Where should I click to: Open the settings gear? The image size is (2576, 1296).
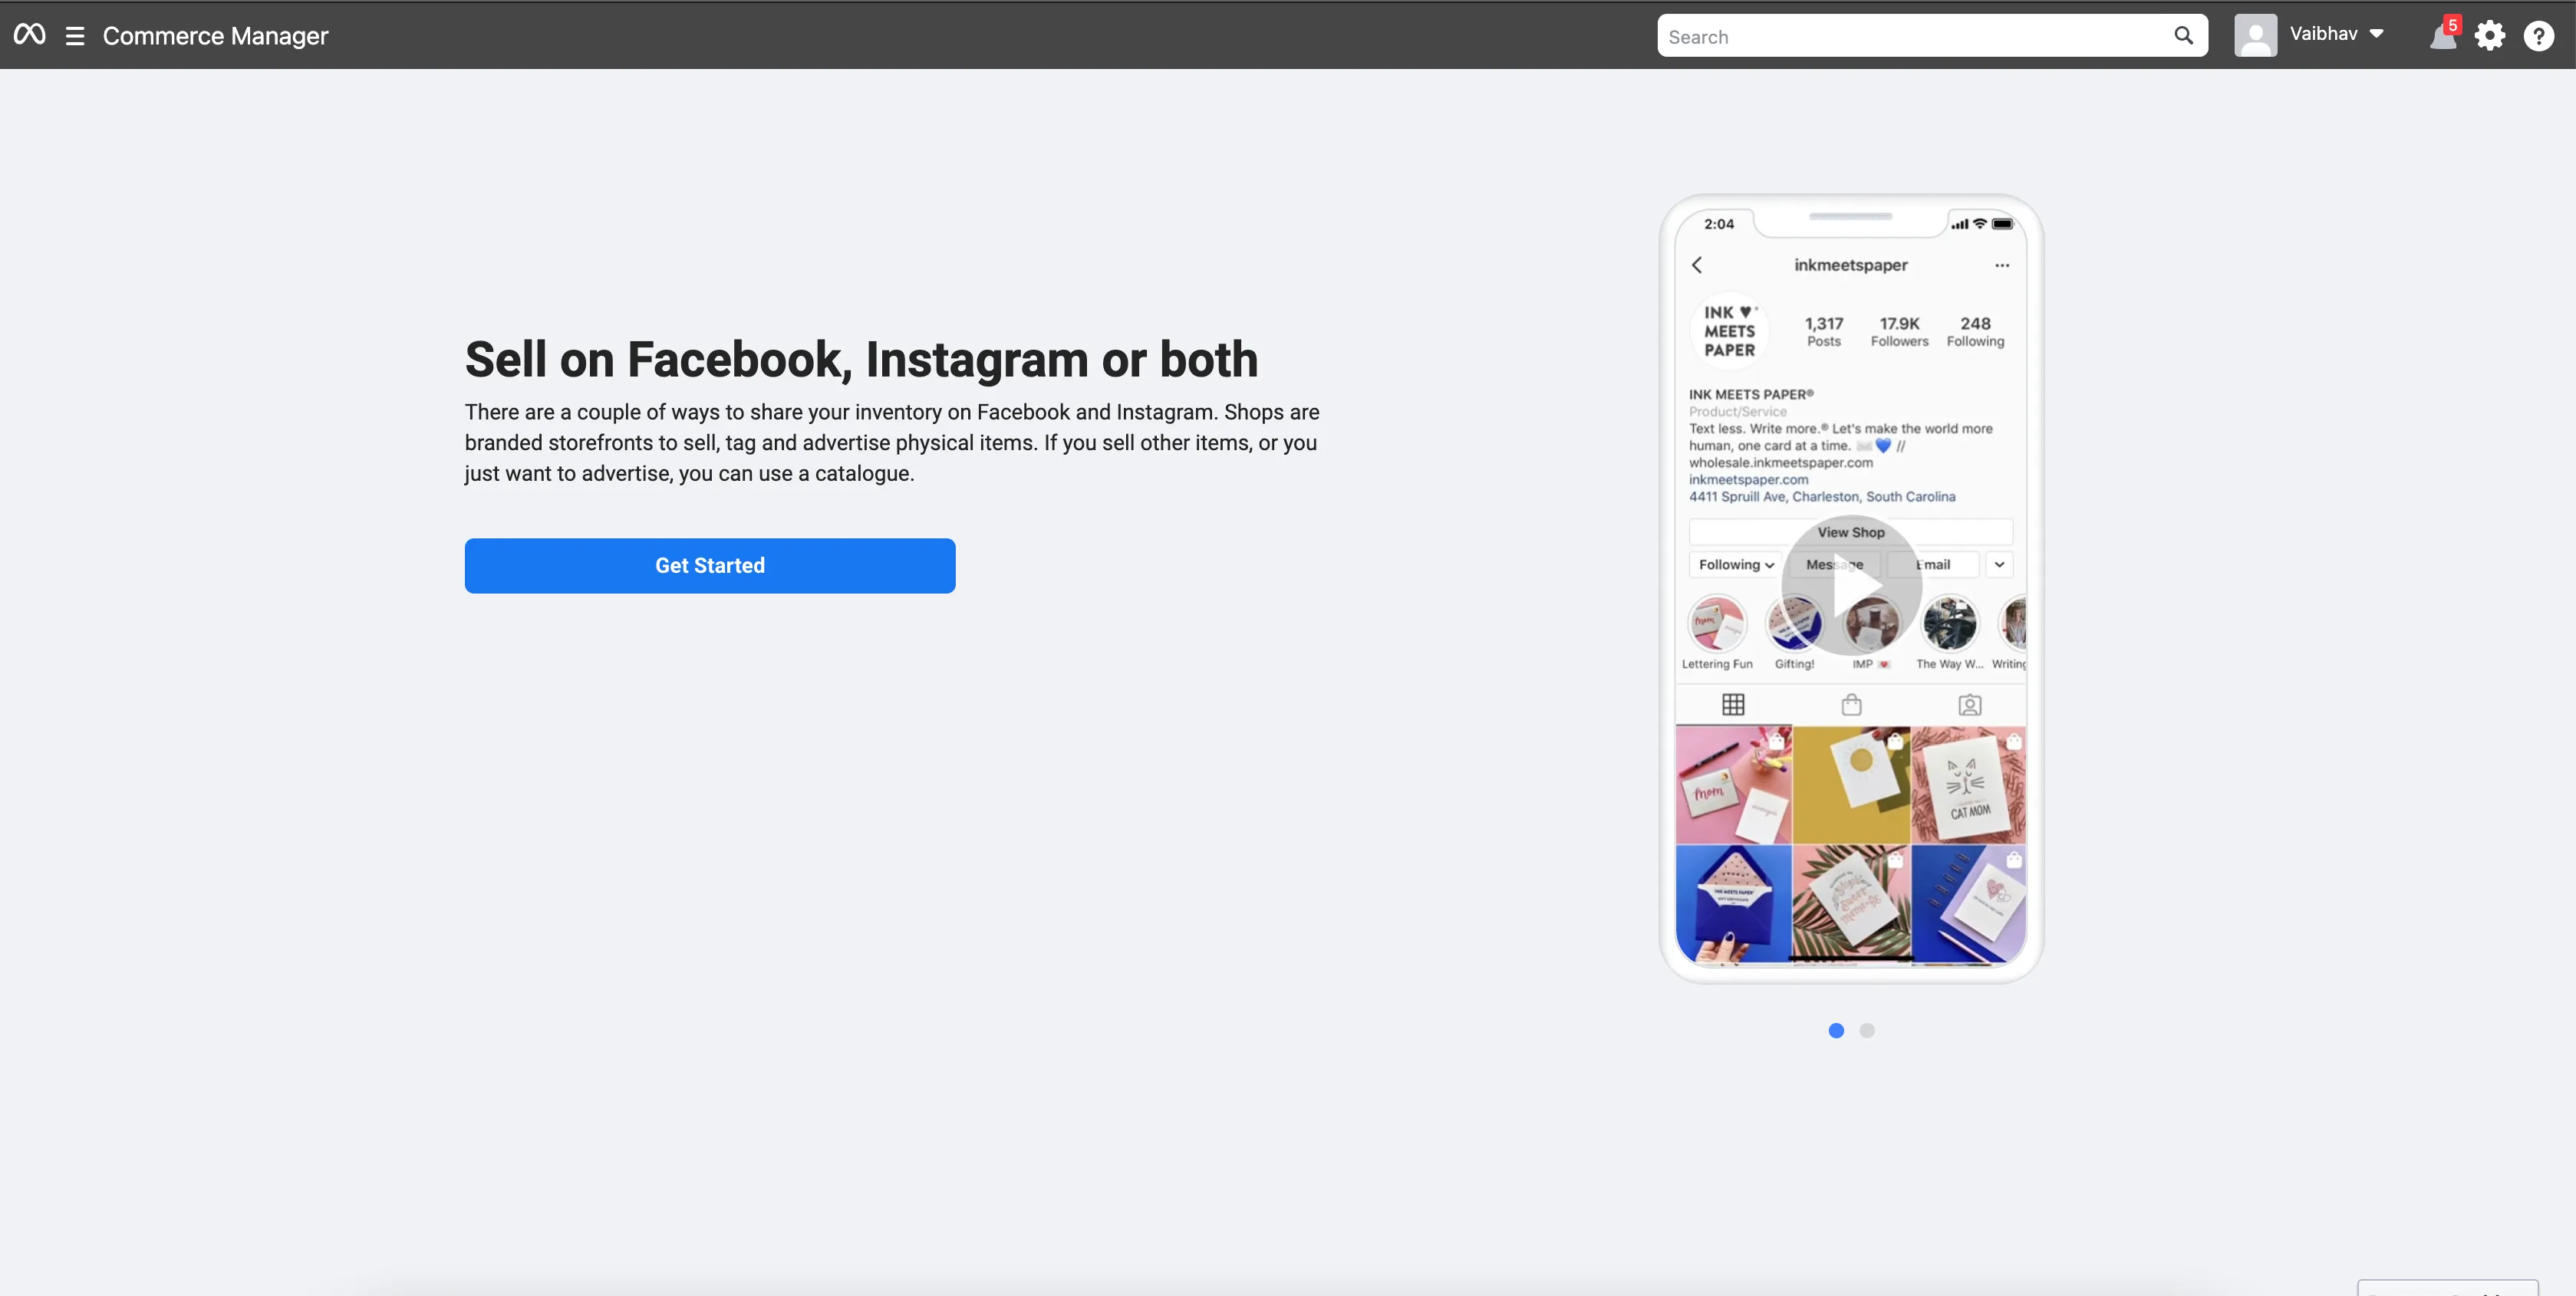coord(2490,36)
